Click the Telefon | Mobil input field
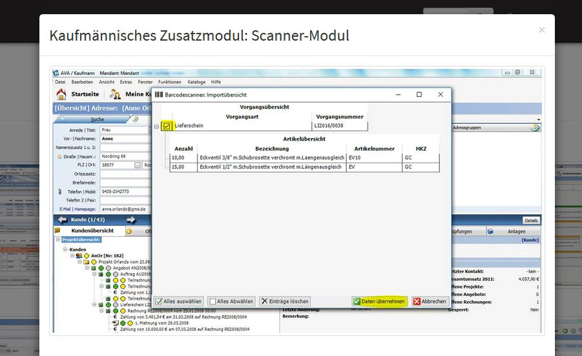This screenshot has height=356, width=582. click(x=125, y=192)
